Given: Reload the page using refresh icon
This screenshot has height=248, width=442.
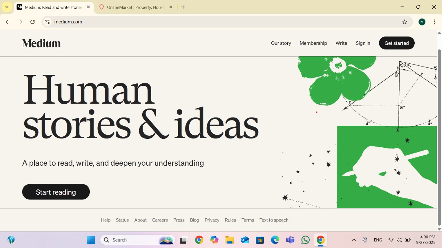Looking at the screenshot, I should tap(32, 22).
